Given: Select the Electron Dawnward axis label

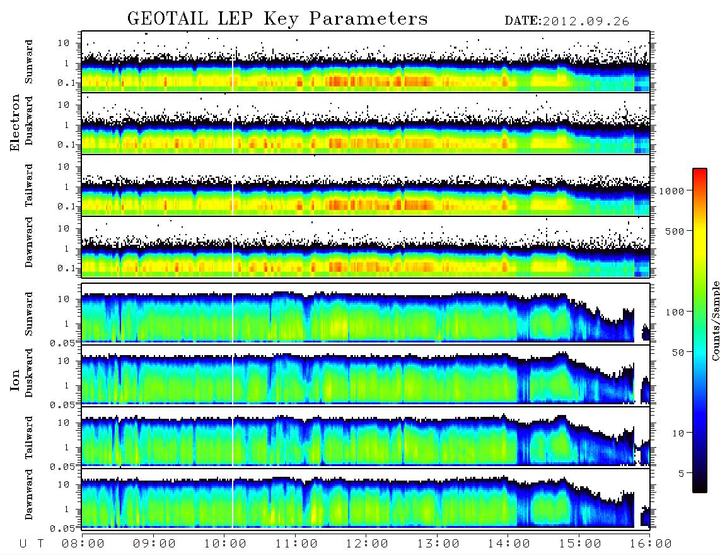Looking at the screenshot, I should pos(29,243).
